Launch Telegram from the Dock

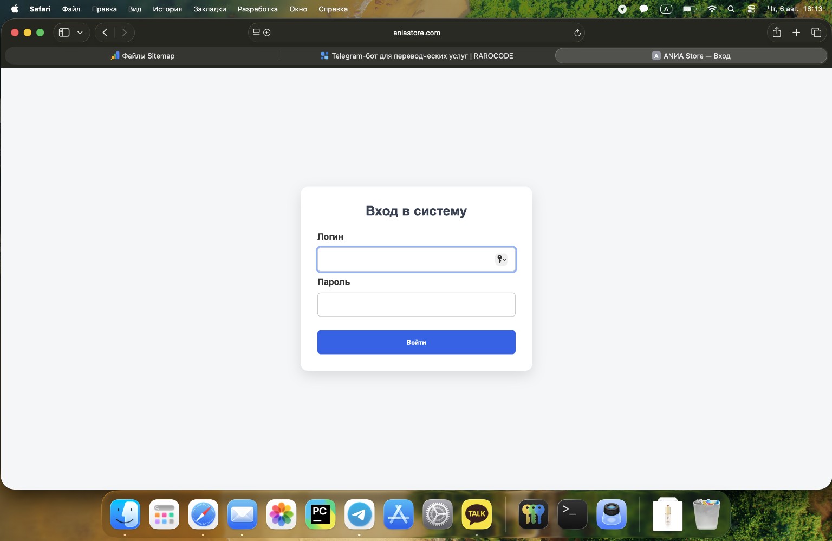click(359, 514)
